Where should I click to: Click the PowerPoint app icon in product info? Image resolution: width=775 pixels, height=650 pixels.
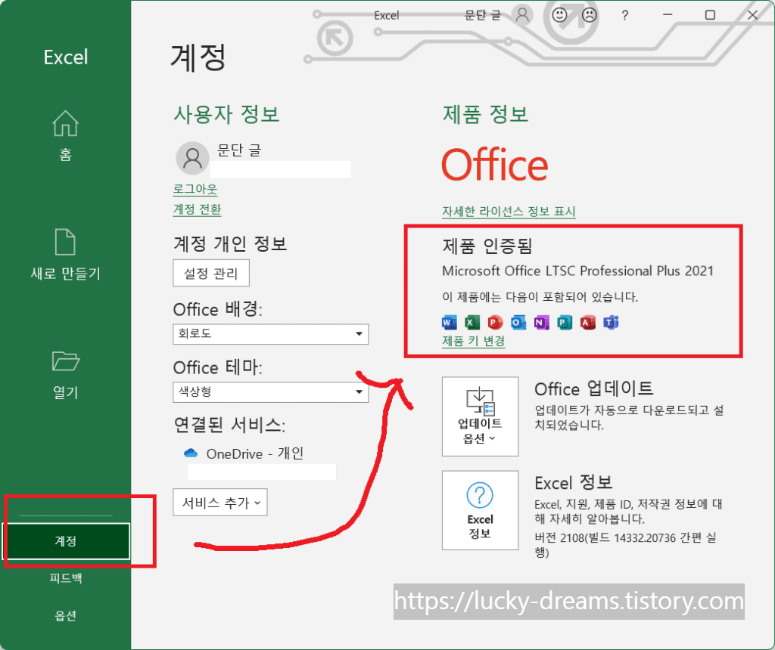pos(495,322)
